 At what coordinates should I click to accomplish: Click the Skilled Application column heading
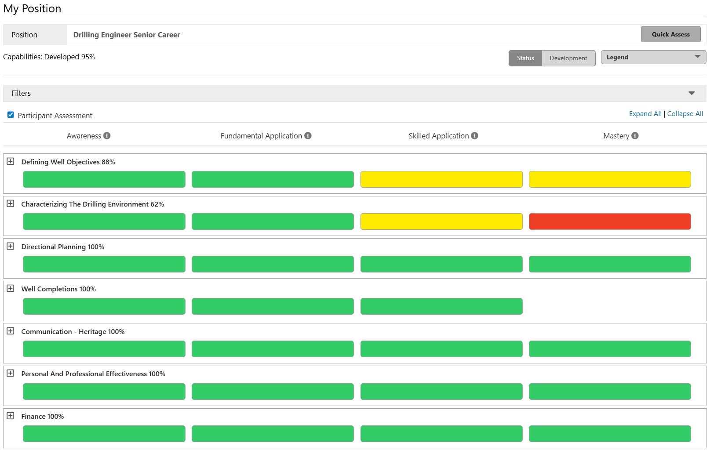point(439,136)
